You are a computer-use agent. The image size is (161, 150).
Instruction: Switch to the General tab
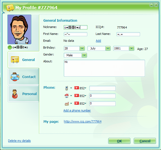(24, 60)
